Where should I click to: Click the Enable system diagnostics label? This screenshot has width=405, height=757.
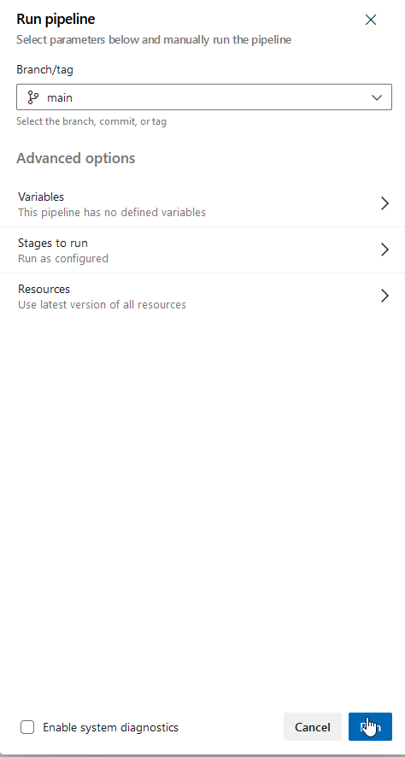pyautogui.click(x=110, y=727)
